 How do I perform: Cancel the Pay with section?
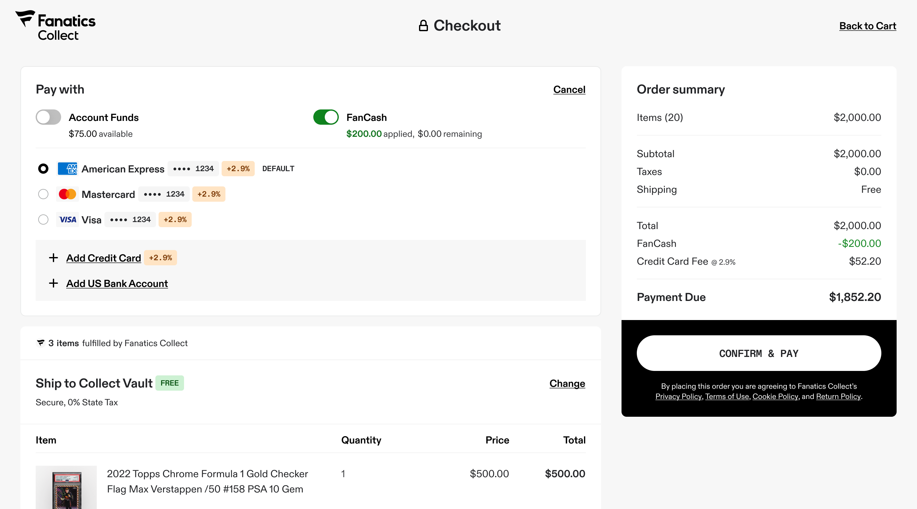569,90
